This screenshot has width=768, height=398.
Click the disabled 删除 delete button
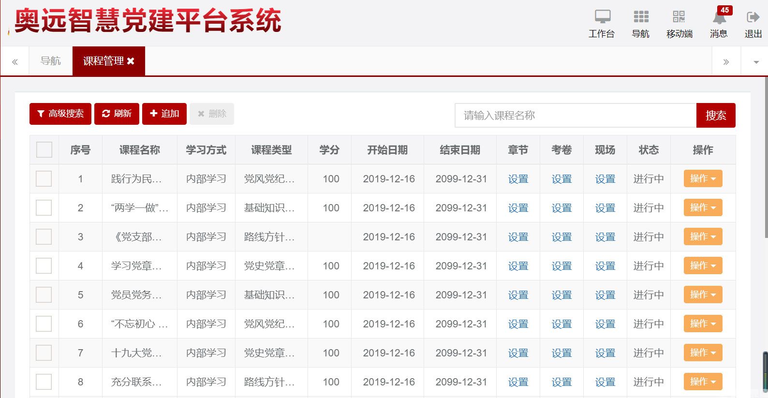(x=212, y=114)
